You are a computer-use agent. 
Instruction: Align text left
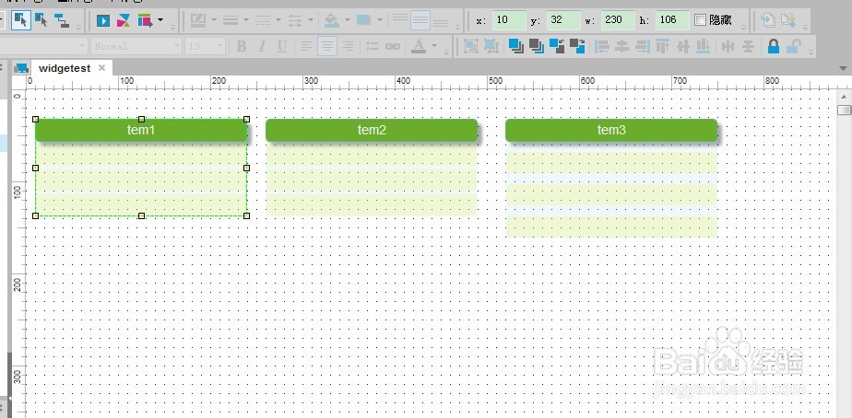(306, 47)
